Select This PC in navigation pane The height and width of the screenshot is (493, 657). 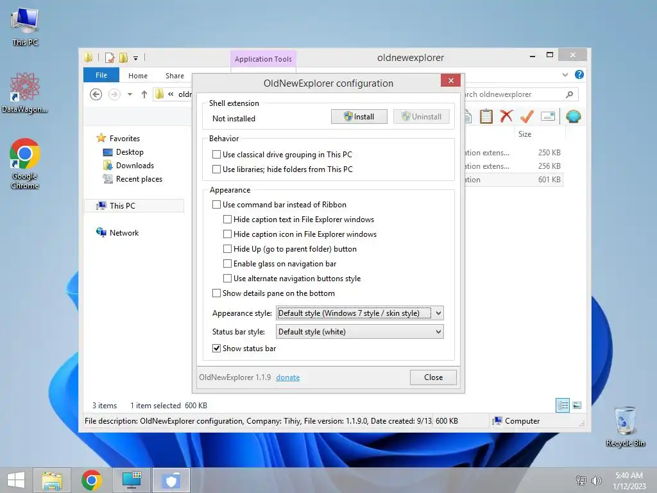(x=134, y=206)
